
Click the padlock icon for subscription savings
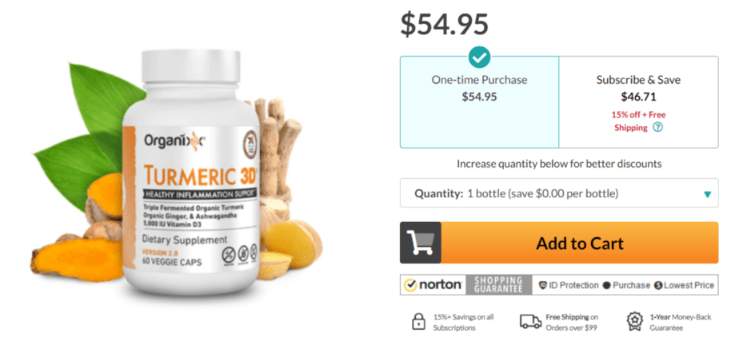point(418,321)
